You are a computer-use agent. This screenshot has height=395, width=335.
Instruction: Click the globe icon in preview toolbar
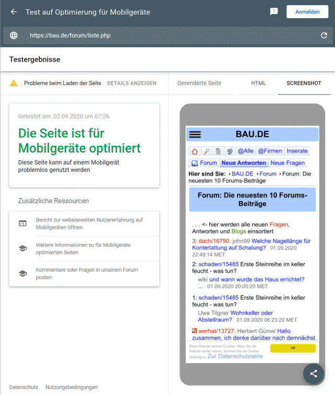pyautogui.click(x=230, y=151)
